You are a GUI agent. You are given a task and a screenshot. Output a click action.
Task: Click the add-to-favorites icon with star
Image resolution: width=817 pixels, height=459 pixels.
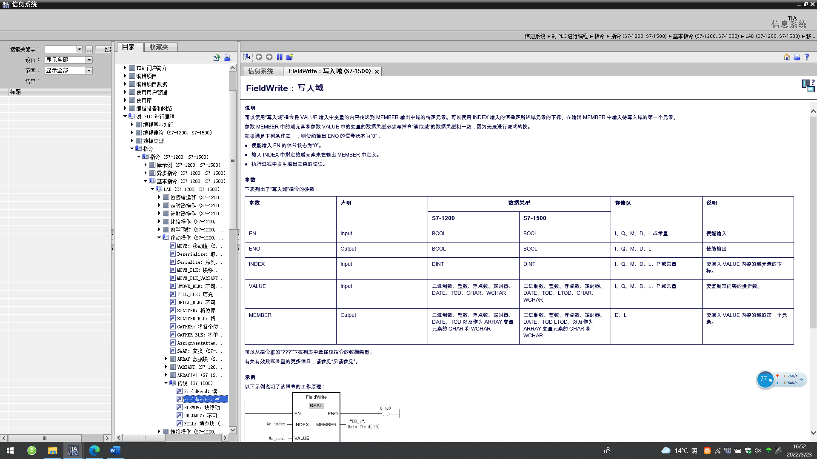[x=290, y=57]
